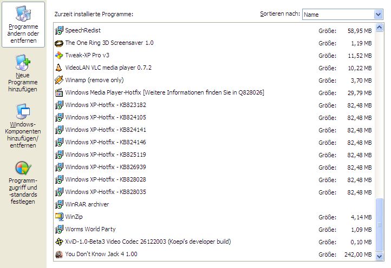
Task: Click the Winamp lightning icon
Action: click(59, 80)
